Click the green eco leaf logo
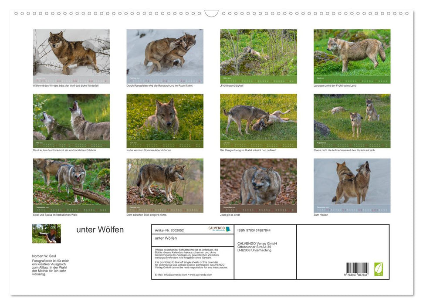Screen dimensions: 423x305 pyautogui.click(x=379, y=269)
